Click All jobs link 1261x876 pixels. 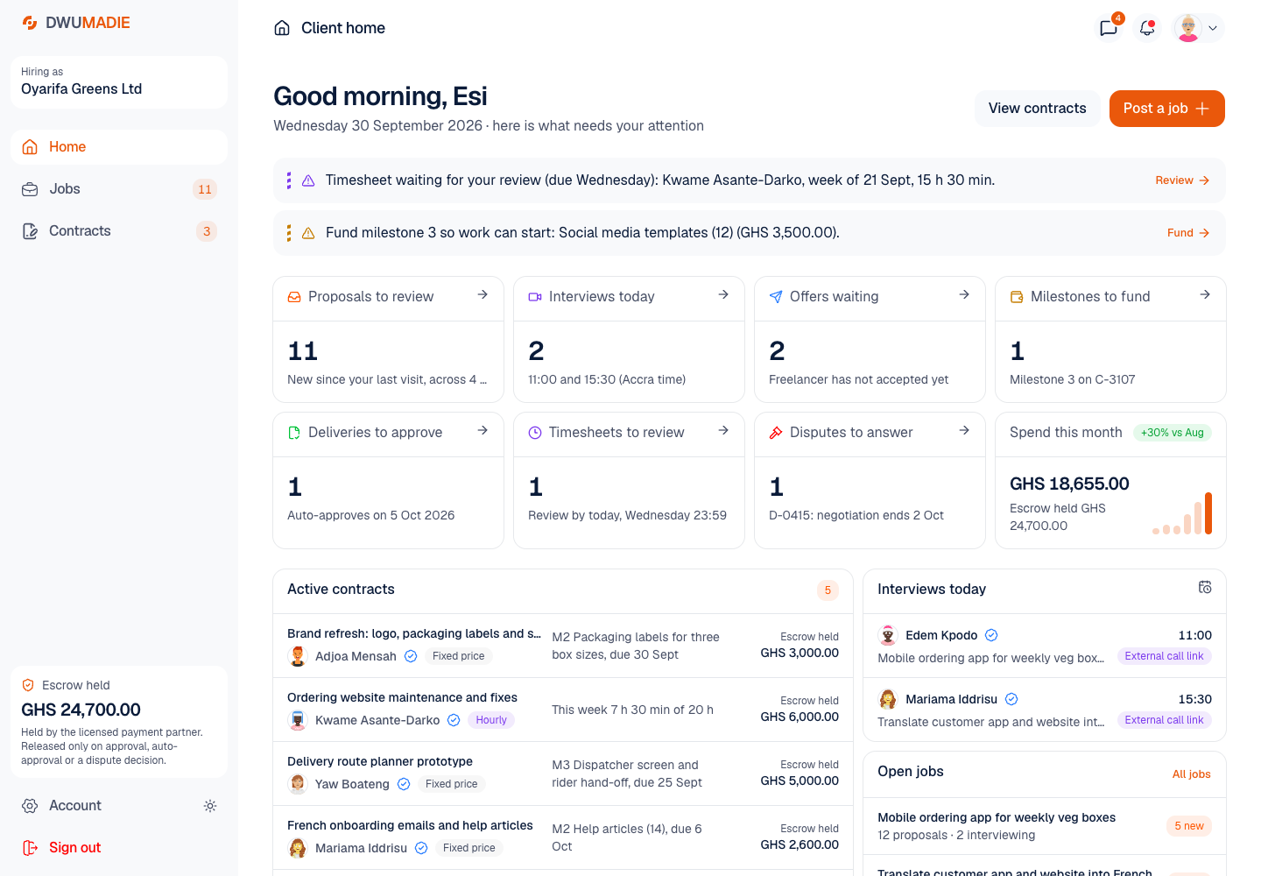[x=1192, y=774]
